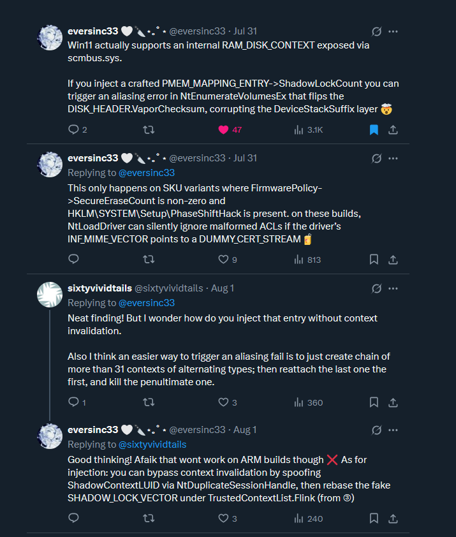Screen dimensions: 456x537
Task: Open more options on last tweet
Action: pyautogui.click(x=393, y=430)
